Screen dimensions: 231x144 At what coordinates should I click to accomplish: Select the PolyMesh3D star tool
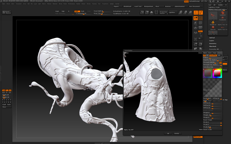tap(222, 18)
